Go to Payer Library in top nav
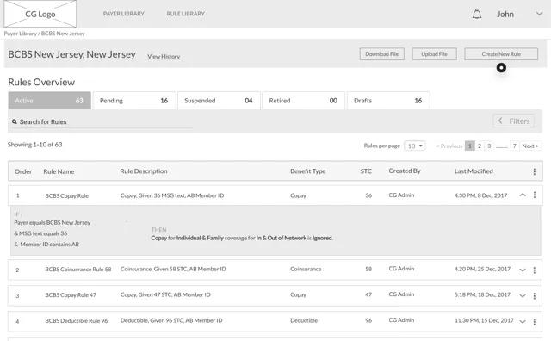 pyautogui.click(x=124, y=14)
